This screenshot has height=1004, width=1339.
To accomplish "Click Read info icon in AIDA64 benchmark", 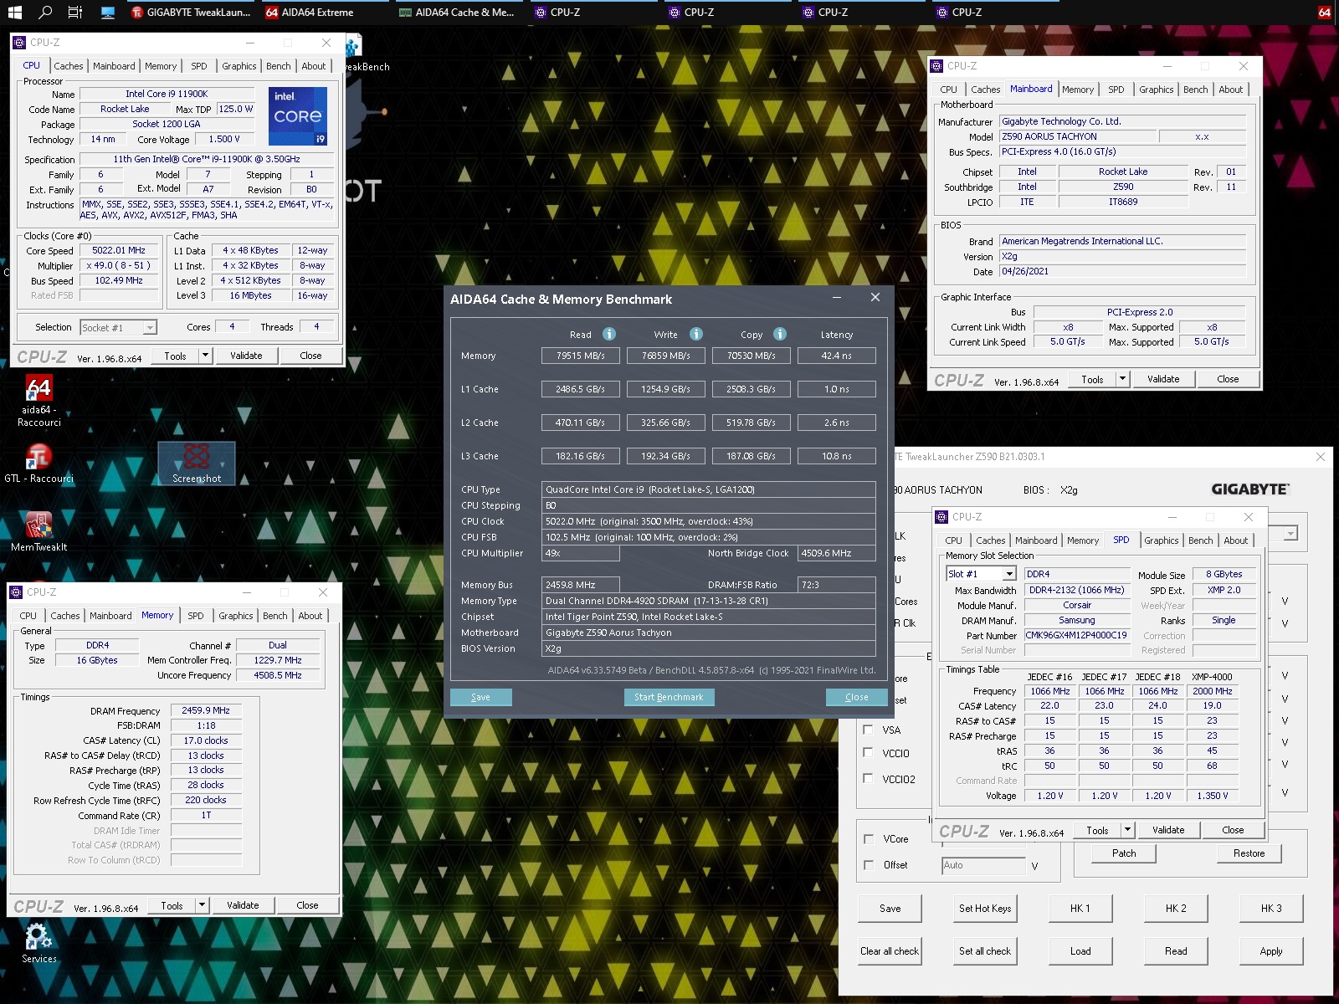I will (x=609, y=334).
